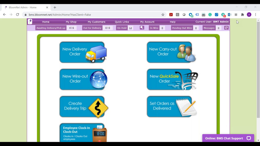The height and width of the screenshot is (146, 260).
Task: Open the Quick Links menu
Action: click(x=122, y=22)
